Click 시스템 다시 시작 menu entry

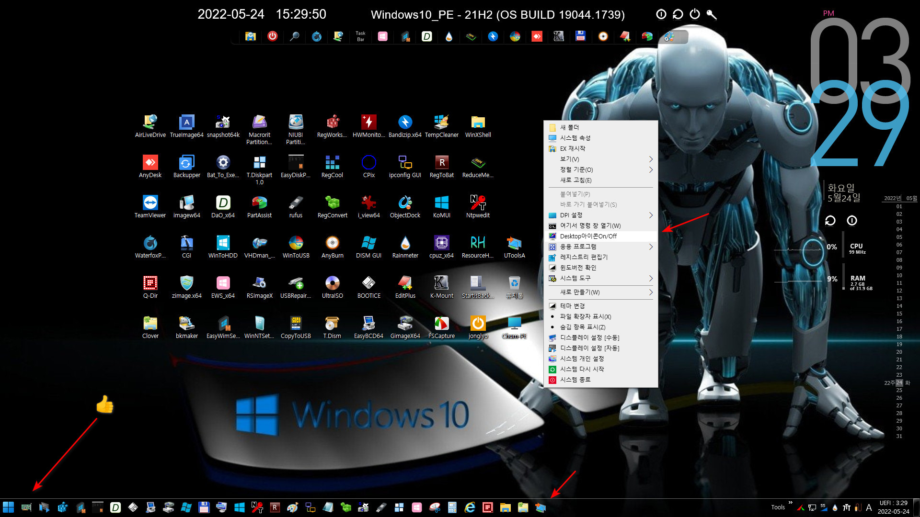[x=601, y=369]
